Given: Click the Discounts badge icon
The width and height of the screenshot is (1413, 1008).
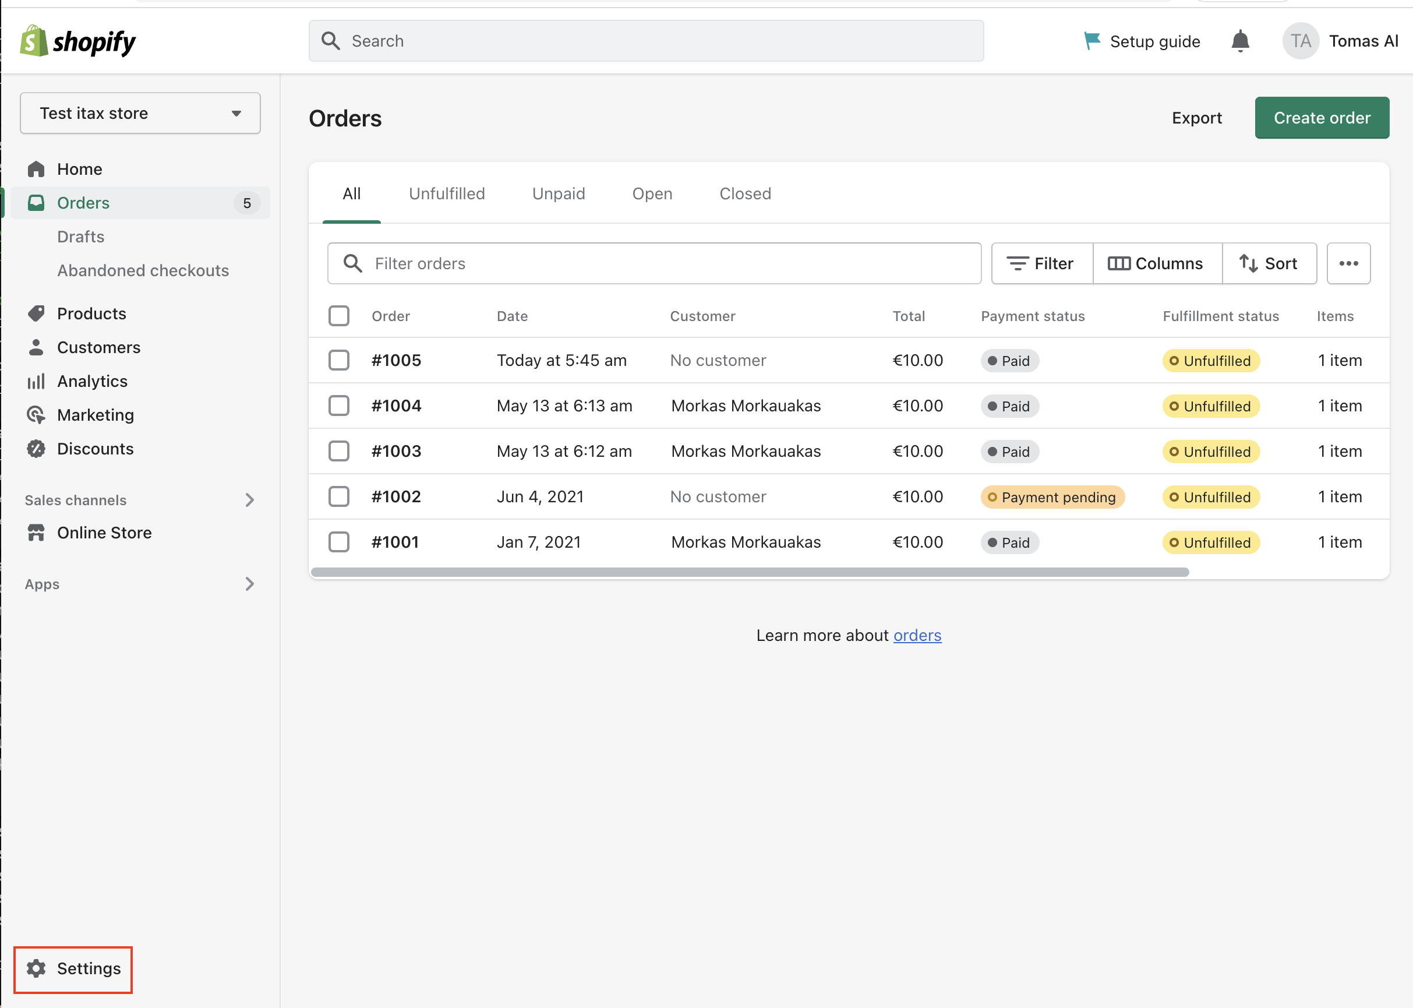Looking at the screenshot, I should pos(36,449).
